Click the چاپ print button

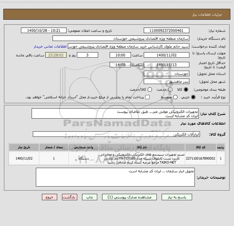click(90, 197)
